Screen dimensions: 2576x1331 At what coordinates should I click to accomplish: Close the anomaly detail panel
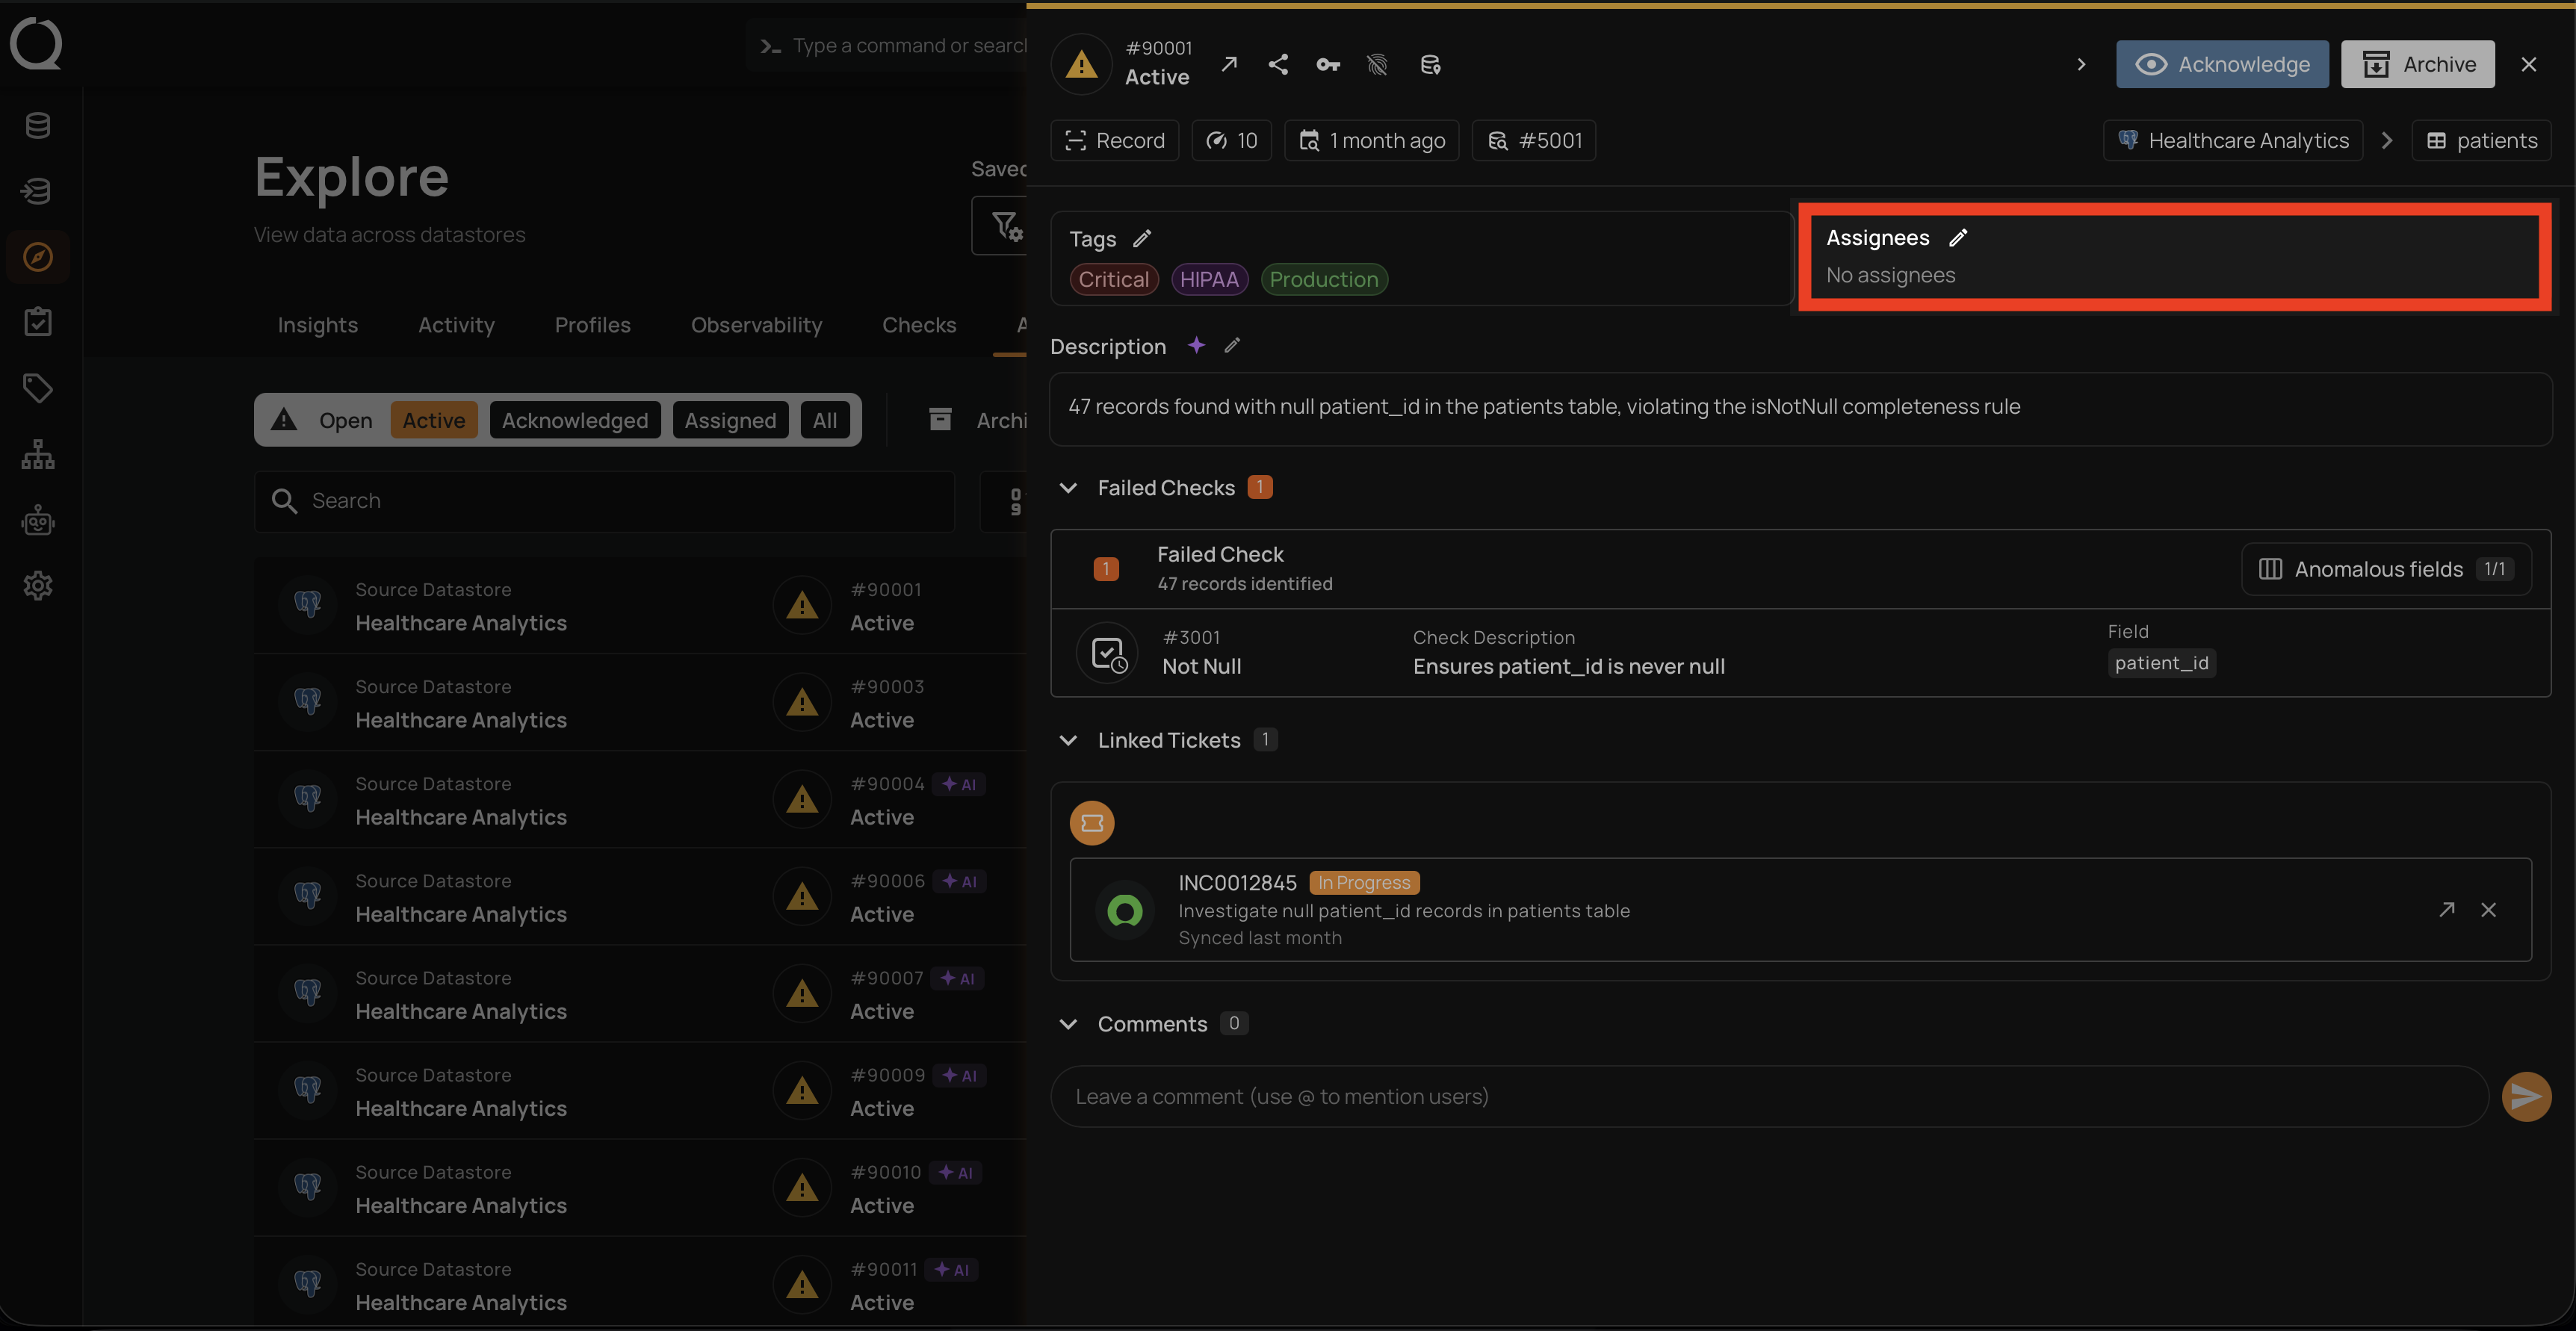(2528, 64)
